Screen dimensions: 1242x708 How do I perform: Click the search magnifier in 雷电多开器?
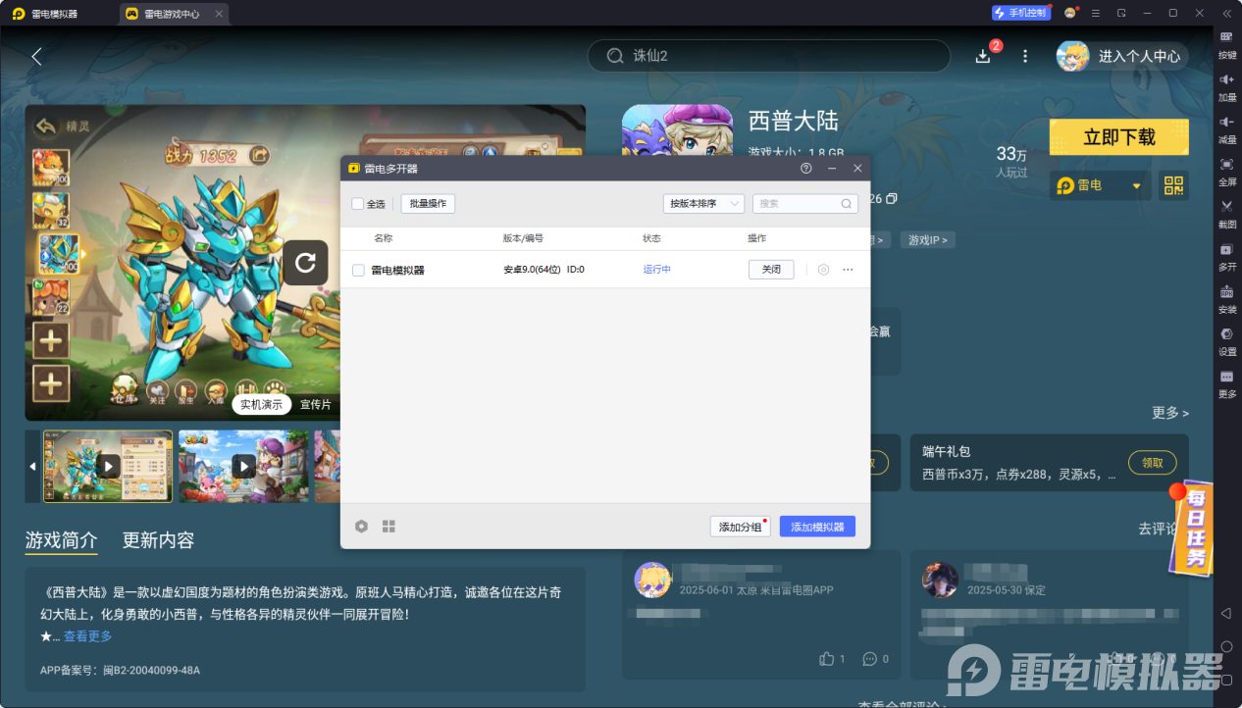pyautogui.click(x=847, y=204)
